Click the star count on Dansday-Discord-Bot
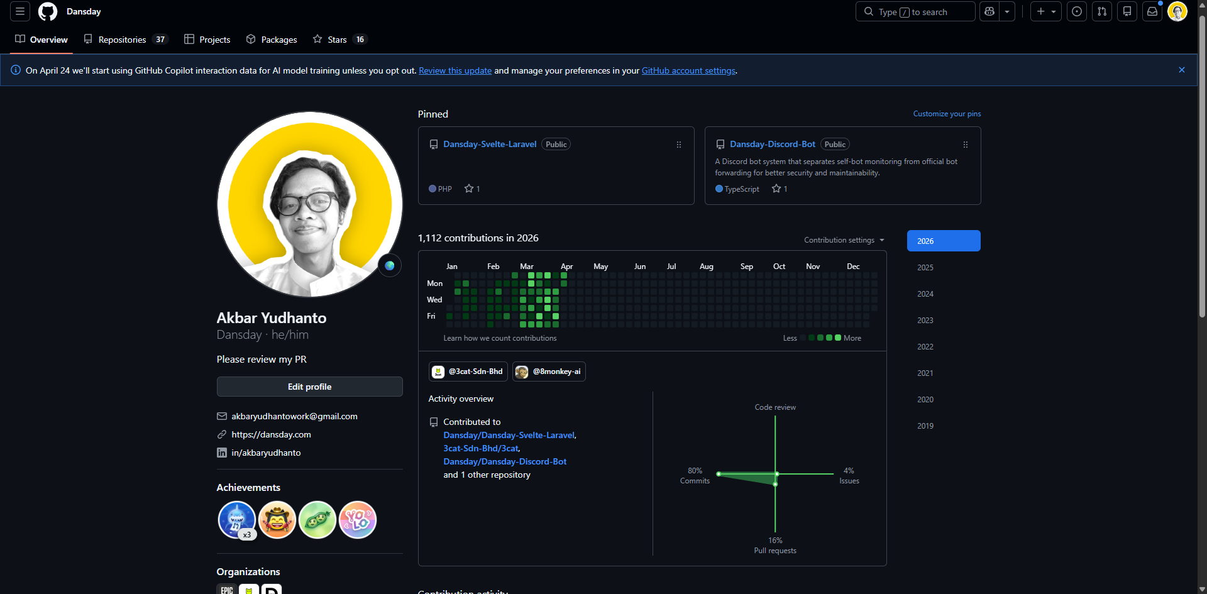This screenshot has height=594, width=1207. [x=780, y=189]
